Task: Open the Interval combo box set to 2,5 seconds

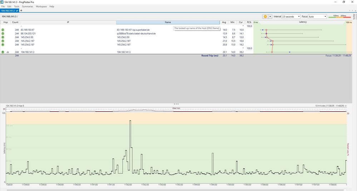Action: [x=291, y=16]
